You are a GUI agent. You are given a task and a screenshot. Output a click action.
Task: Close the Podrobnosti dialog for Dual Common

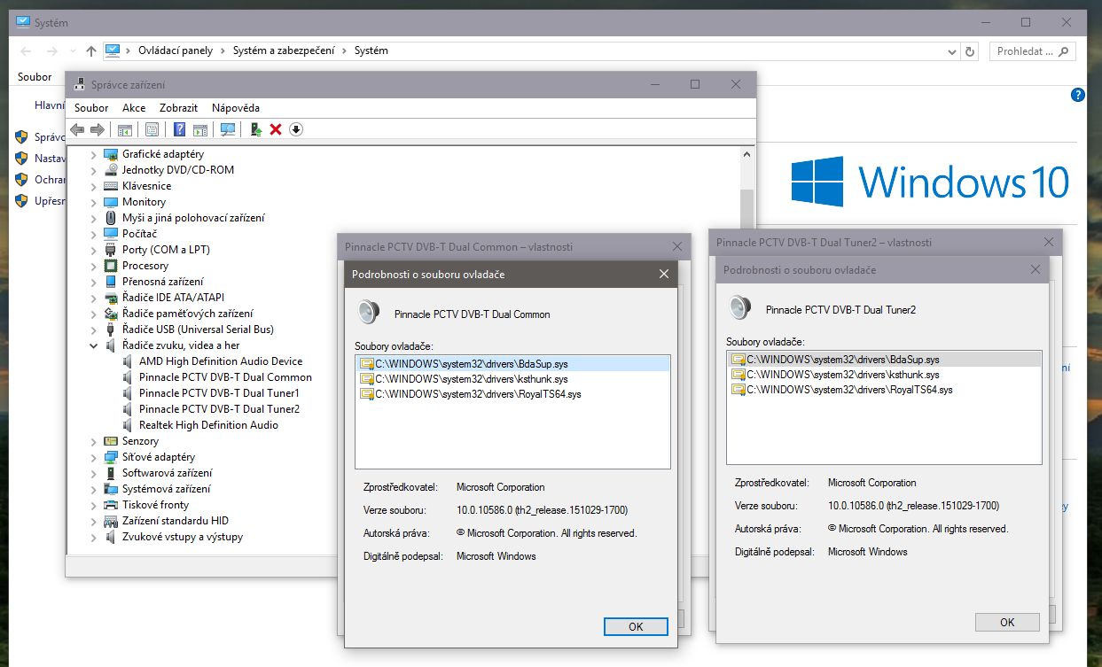(x=664, y=275)
